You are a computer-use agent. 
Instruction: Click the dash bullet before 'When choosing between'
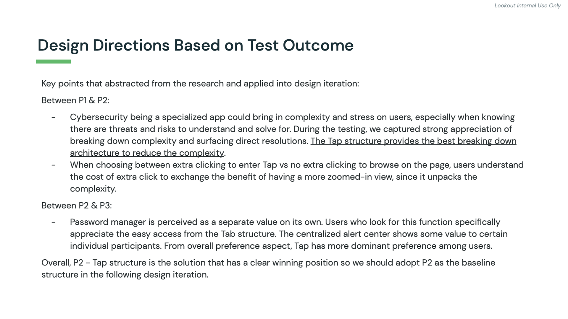click(54, 165)
